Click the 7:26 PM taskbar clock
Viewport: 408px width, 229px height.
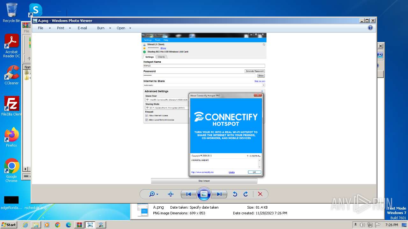click(x=391, y=225)
